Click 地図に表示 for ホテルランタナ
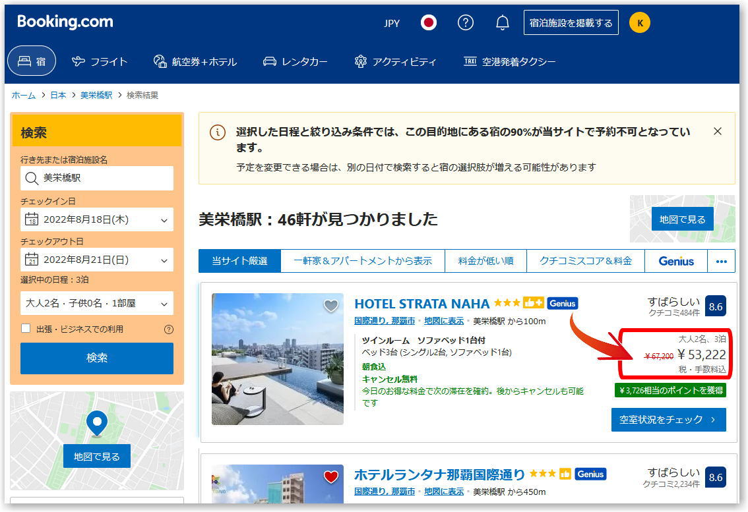Screen dimensions: 748x512 click(x=444, y=492)
